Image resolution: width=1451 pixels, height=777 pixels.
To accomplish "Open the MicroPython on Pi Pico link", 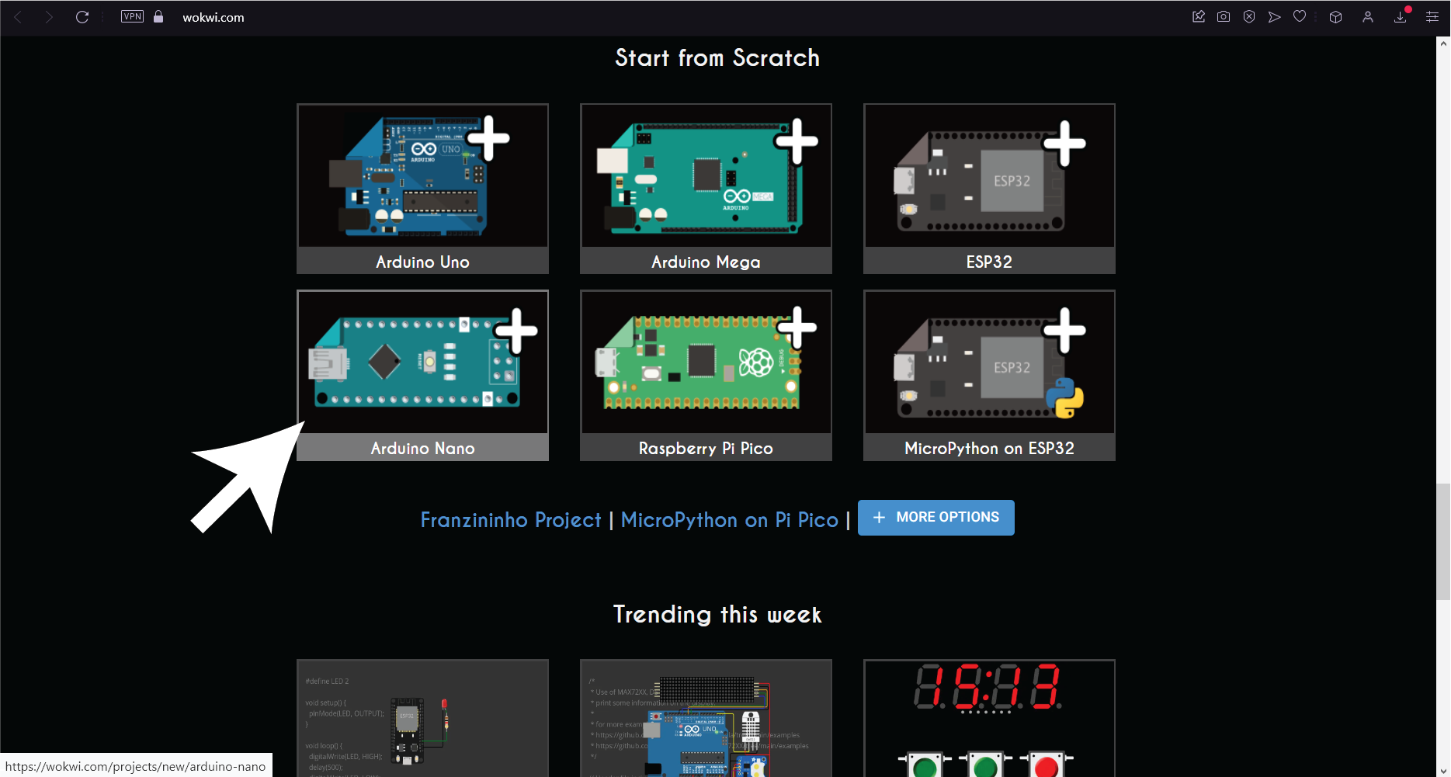I will [730, 520].
